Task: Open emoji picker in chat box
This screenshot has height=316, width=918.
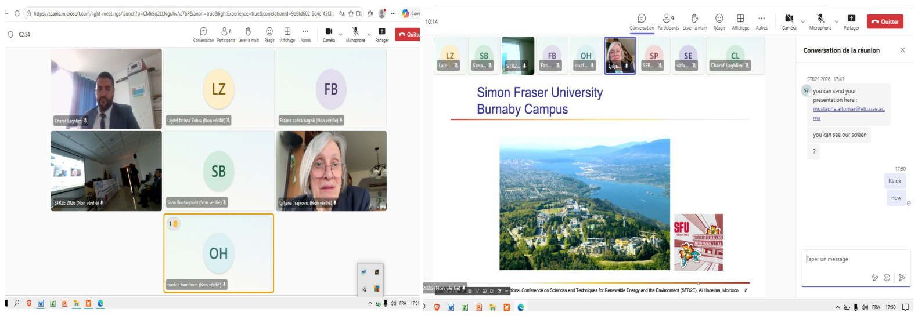Action: (x=887, y=278)
